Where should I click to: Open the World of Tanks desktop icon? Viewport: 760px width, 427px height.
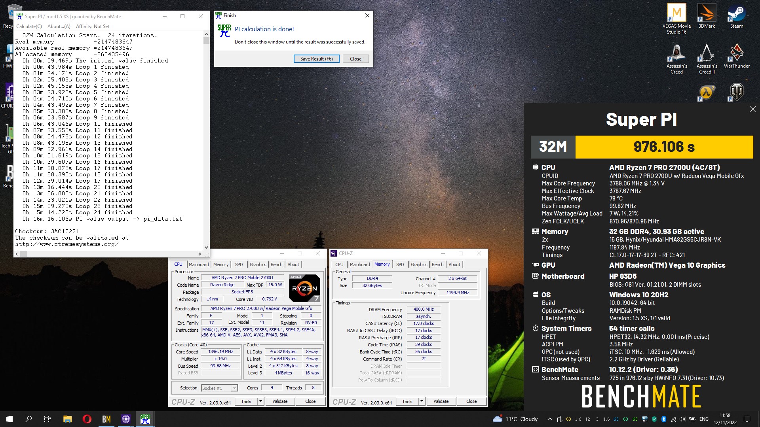tap(737, 93)
